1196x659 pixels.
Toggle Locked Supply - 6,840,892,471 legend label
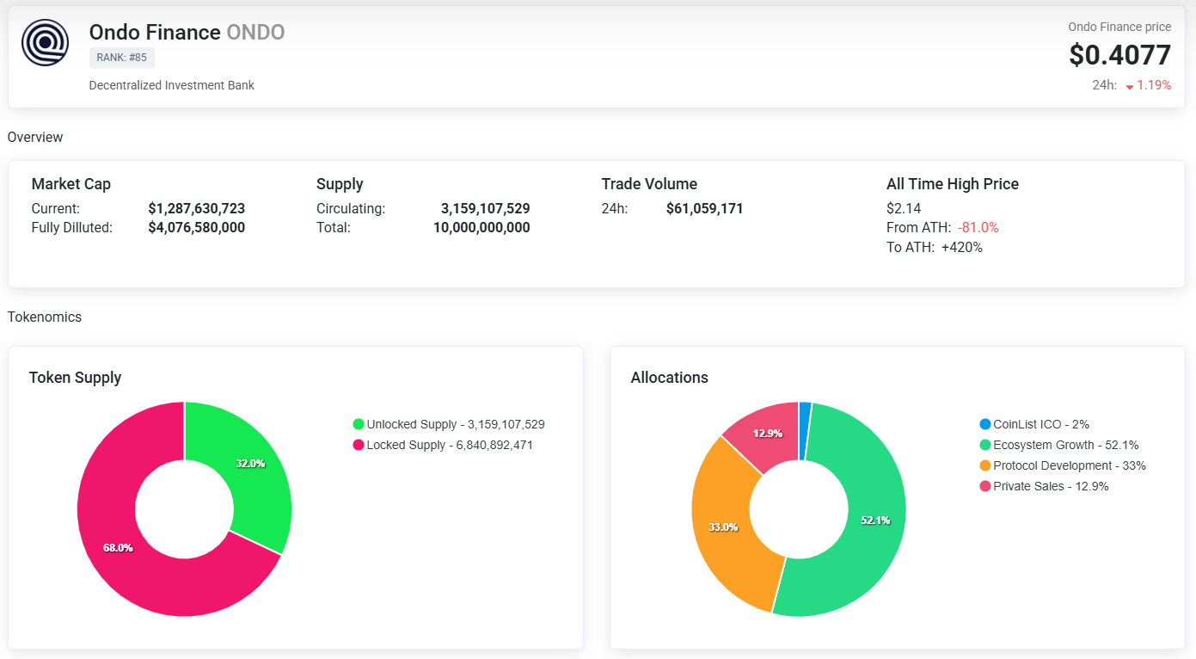pyautogui.click(x=450, y=445)
